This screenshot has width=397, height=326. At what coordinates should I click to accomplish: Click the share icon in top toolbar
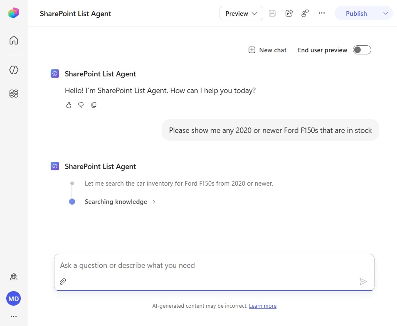coord(289,13)
